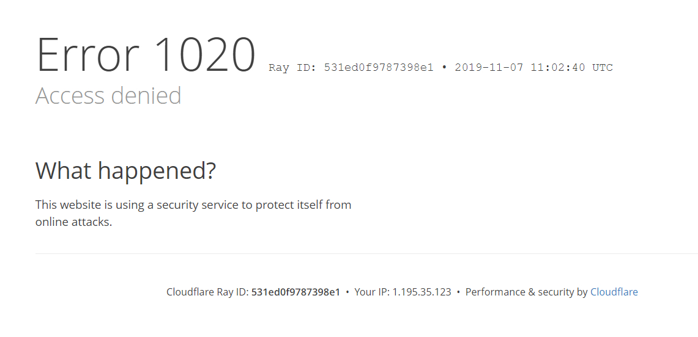Click the Ray ID text beside heading
This screenshot has height=337, width=698.
[x=351, y=68]
